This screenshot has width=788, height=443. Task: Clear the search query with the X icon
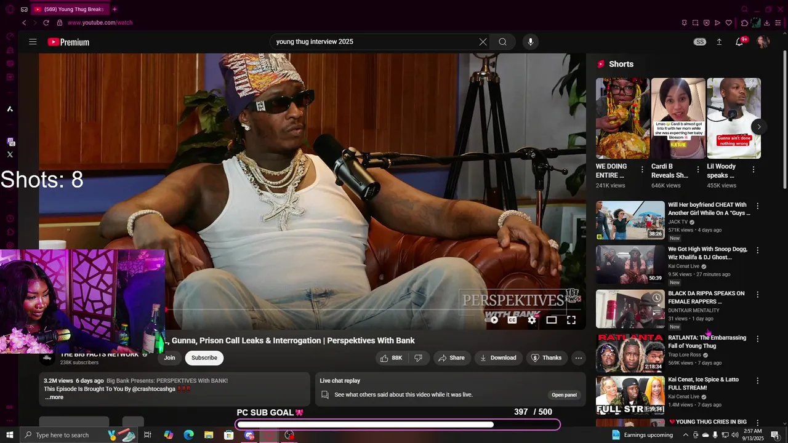tap(483, 42)
